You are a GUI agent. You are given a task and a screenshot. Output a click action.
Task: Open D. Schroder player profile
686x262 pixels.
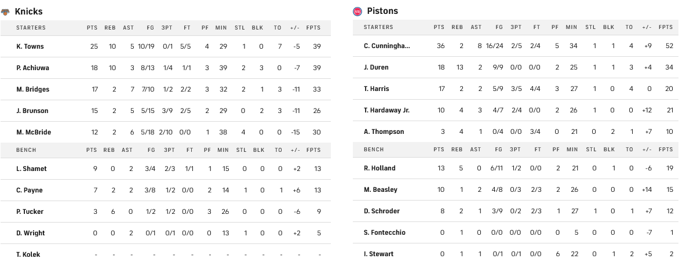click(x=381, y=211)
